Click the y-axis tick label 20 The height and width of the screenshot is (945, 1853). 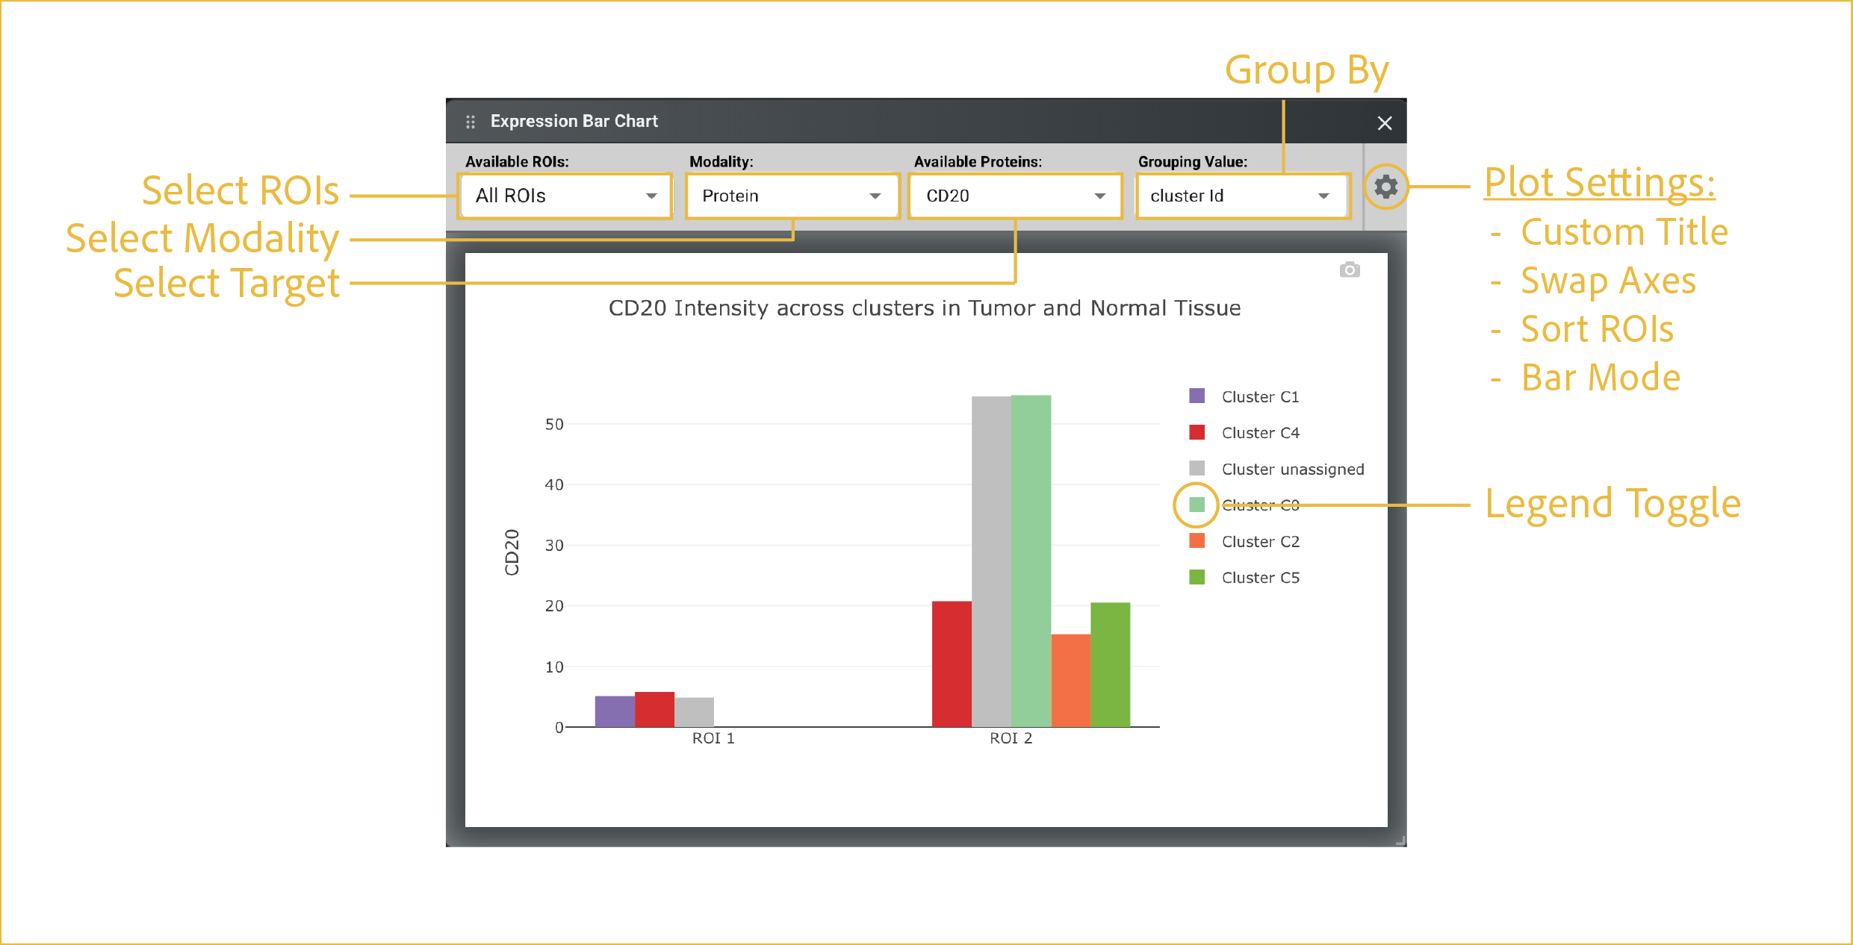[554, 605]
